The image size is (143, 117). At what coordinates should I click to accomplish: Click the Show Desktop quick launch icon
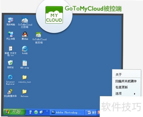point(30,112)
